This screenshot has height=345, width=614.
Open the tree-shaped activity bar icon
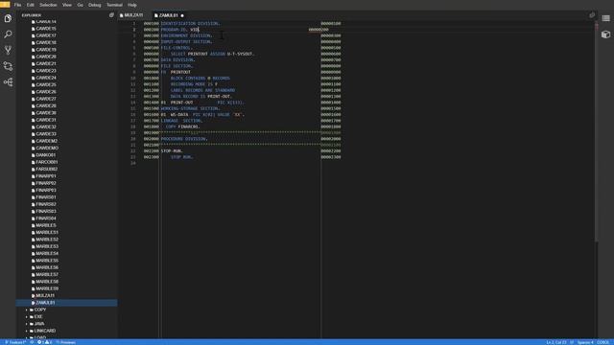(x=8, y=82)
